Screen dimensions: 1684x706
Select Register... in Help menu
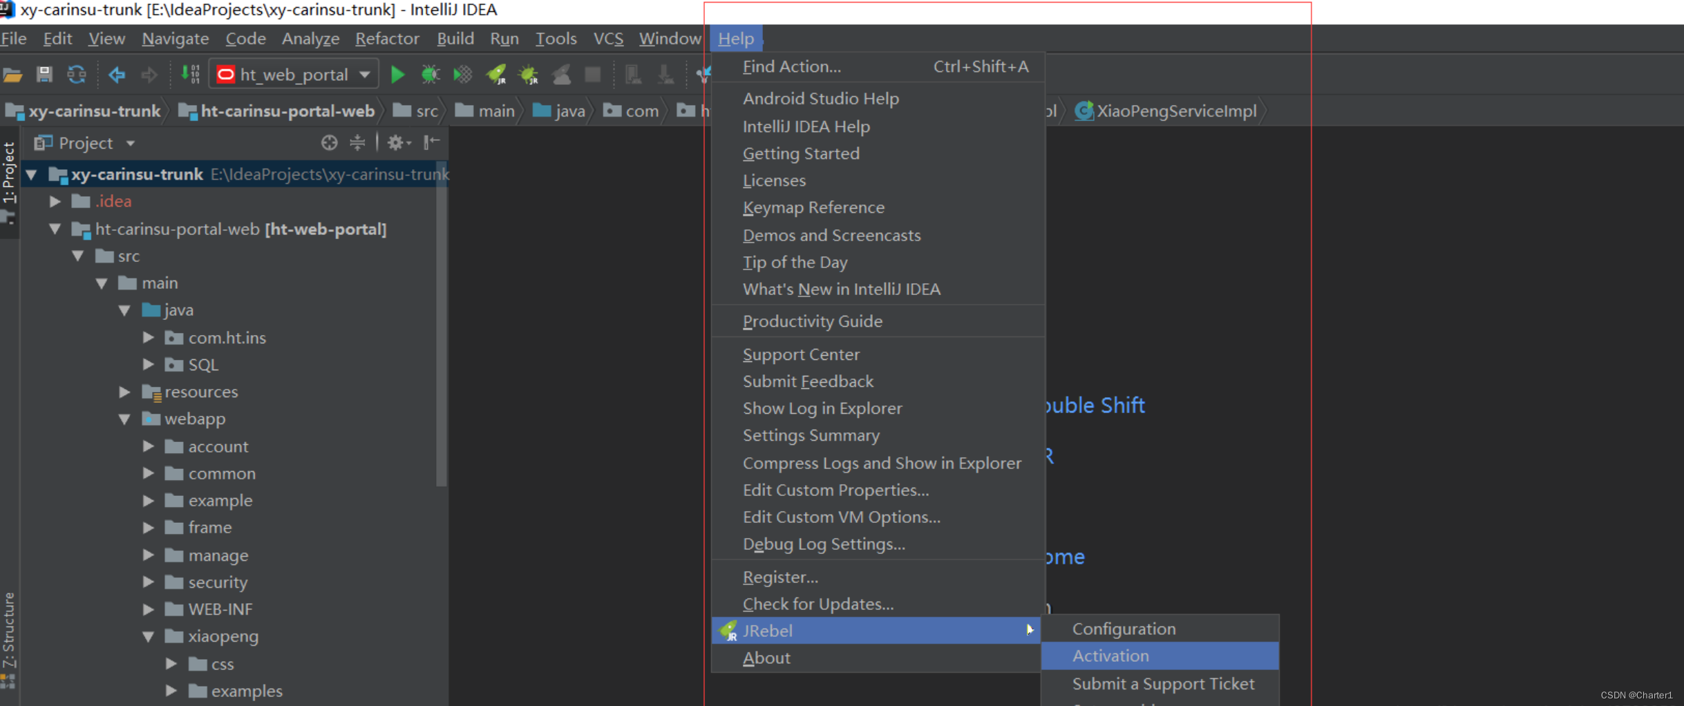[878, 577]
